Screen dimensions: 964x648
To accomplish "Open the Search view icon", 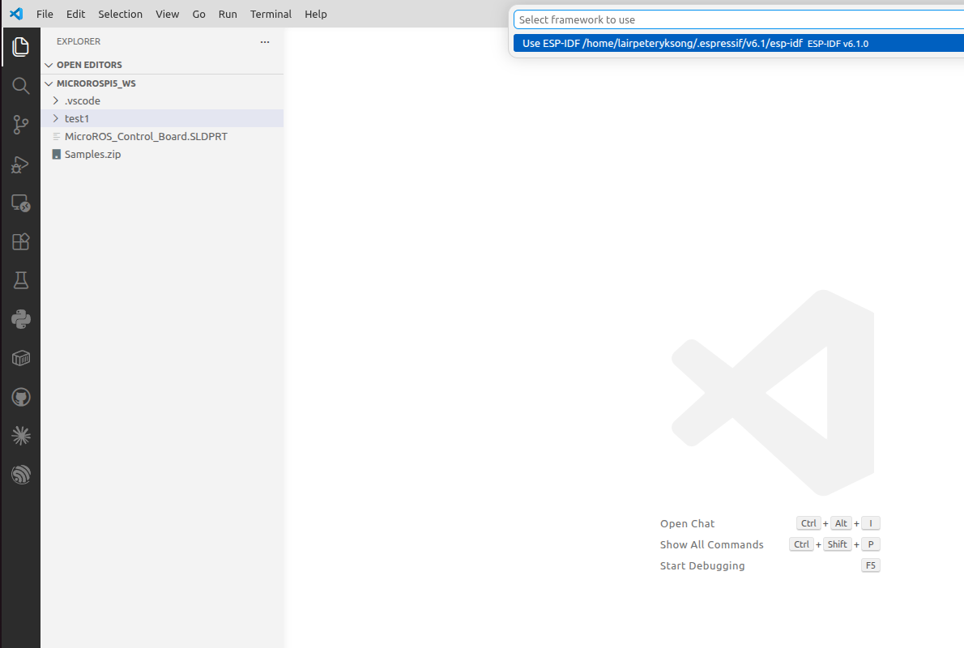I will pos(20,86).
